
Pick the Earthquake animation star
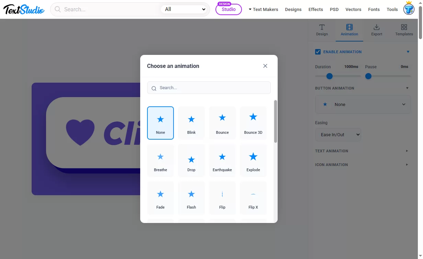[222, 157]
